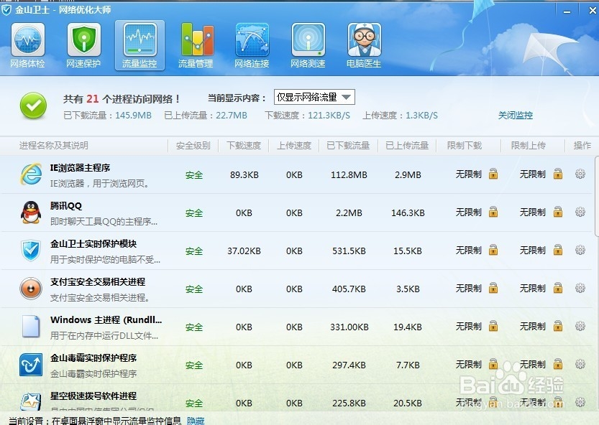Click the QQ penguin process icon
This screenshot has width=599, height=425.
tap(30, 212)
